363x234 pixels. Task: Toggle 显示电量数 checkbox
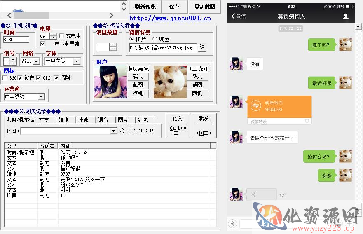point(42,44)
